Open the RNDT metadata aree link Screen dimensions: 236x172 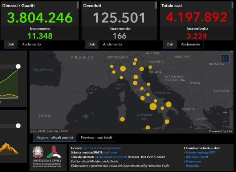click(x=114, y=153)
